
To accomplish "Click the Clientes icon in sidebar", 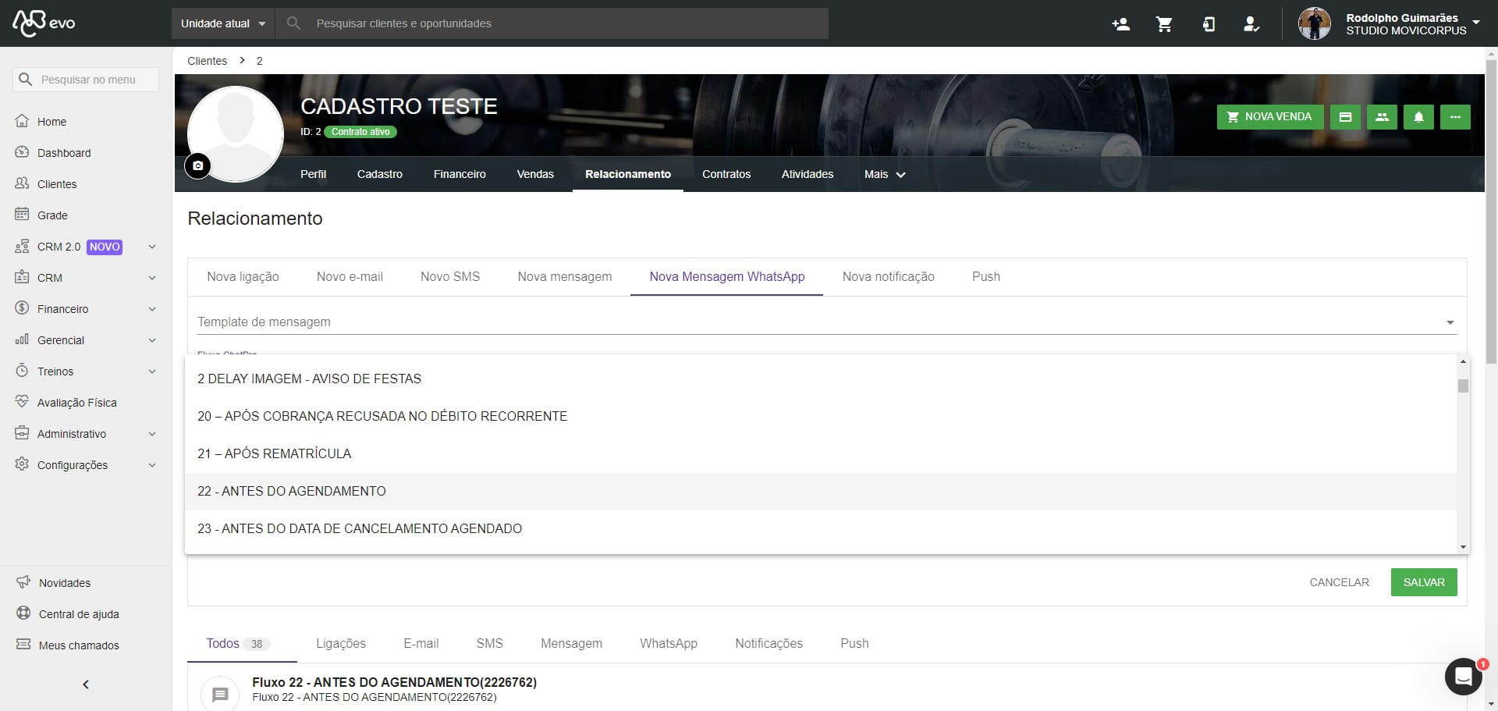I will (22, 183).
